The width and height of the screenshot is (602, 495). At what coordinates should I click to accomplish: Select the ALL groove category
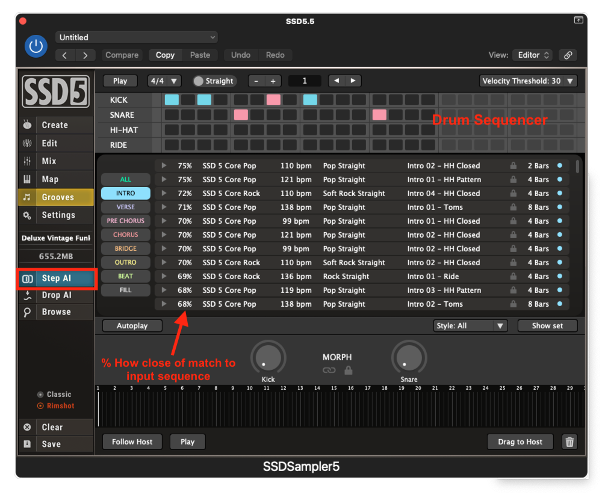pos(126,180)
